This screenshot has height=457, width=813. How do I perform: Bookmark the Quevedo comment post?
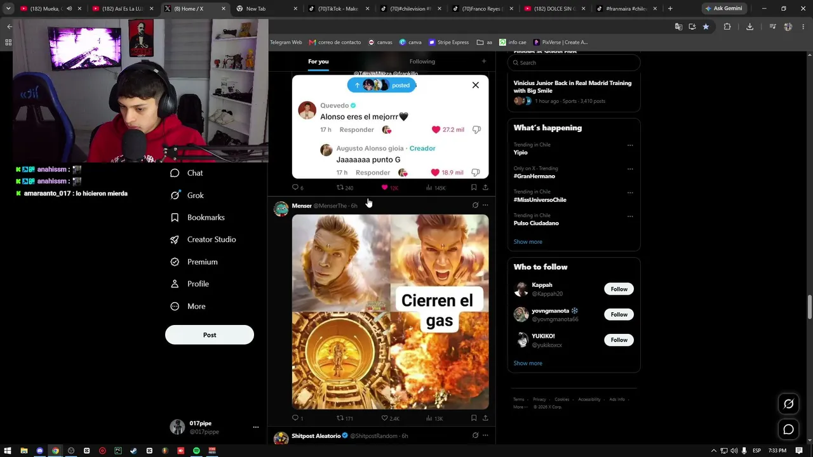(x=474, y=187)
